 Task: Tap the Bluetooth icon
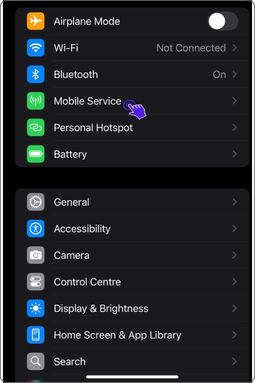36,74
